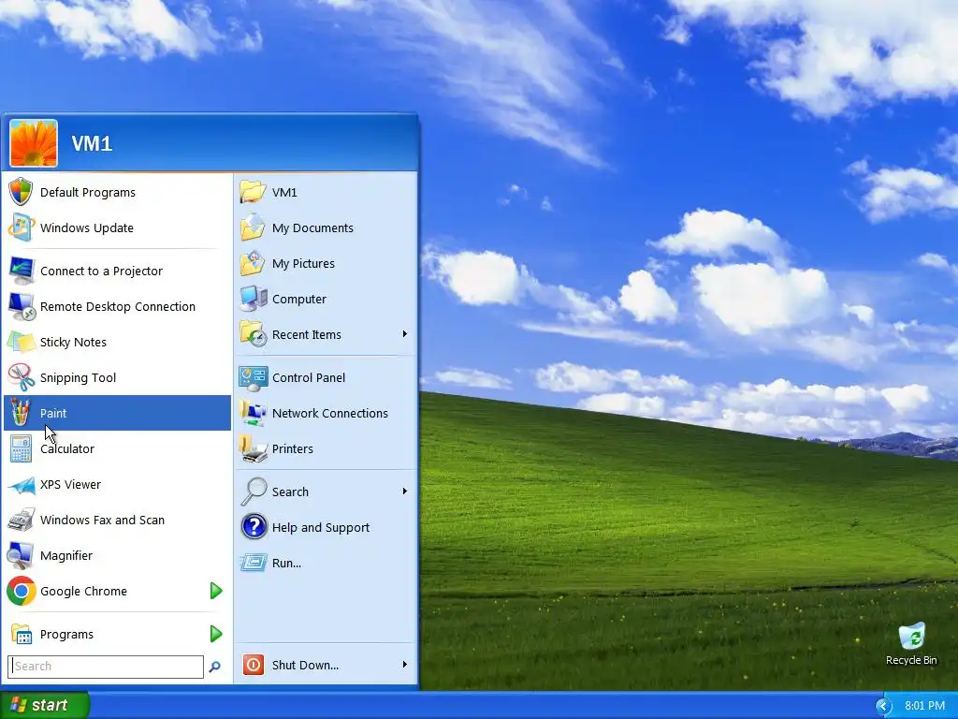Select the Magnifier label

(x=66, y=556)
